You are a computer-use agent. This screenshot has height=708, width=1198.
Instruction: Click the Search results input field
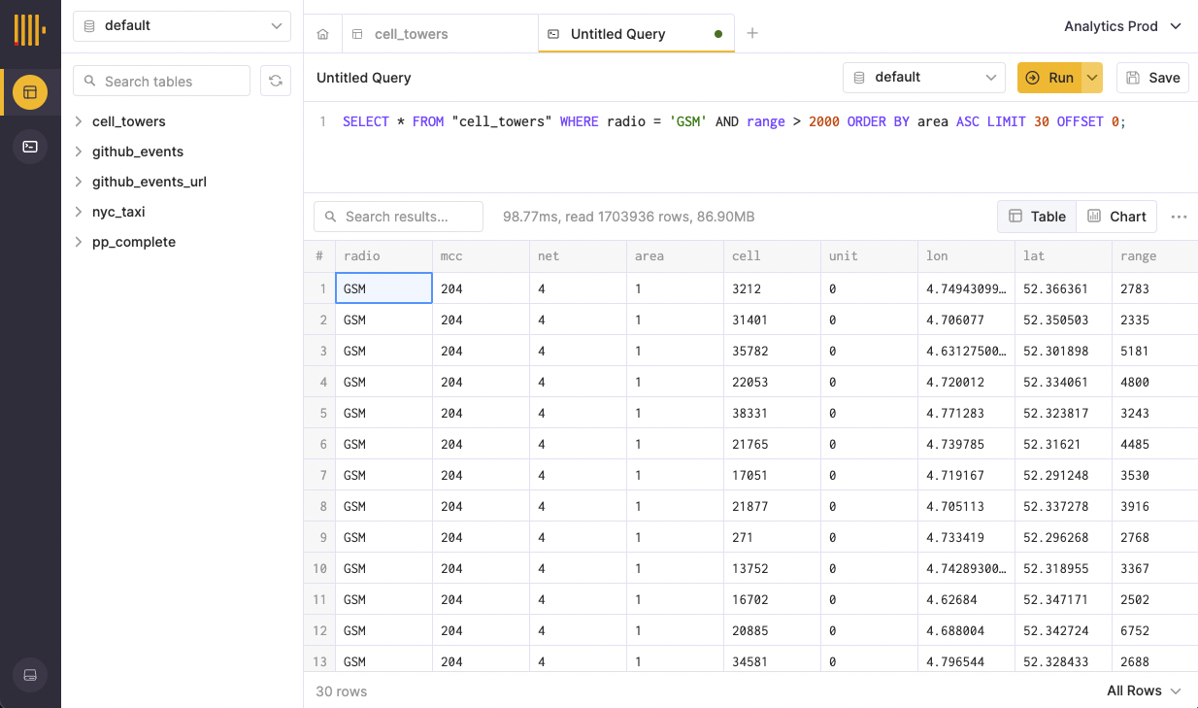(x=398, y=216)
